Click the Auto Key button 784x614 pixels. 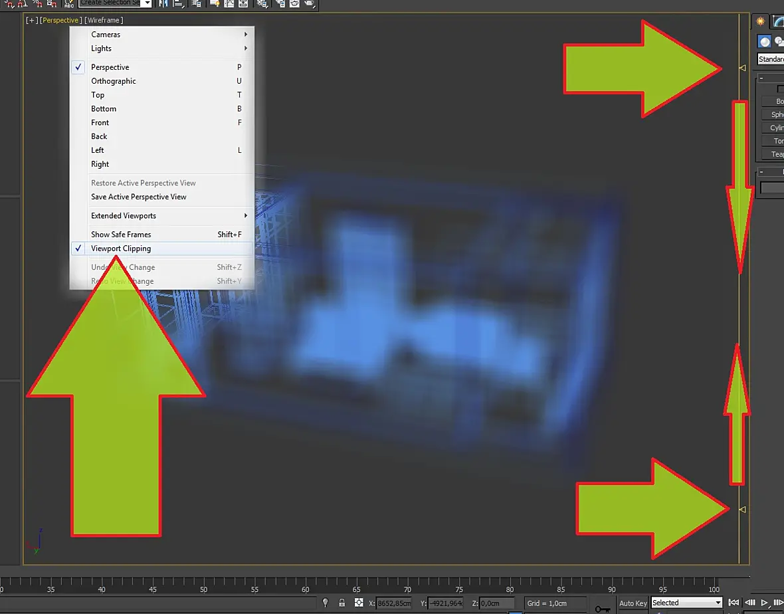(x=633, y=603)
